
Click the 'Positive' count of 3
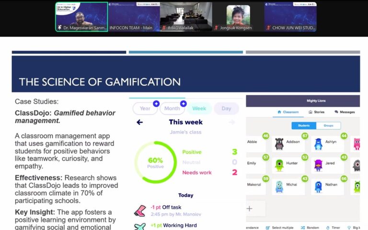(x=234, y=152)
